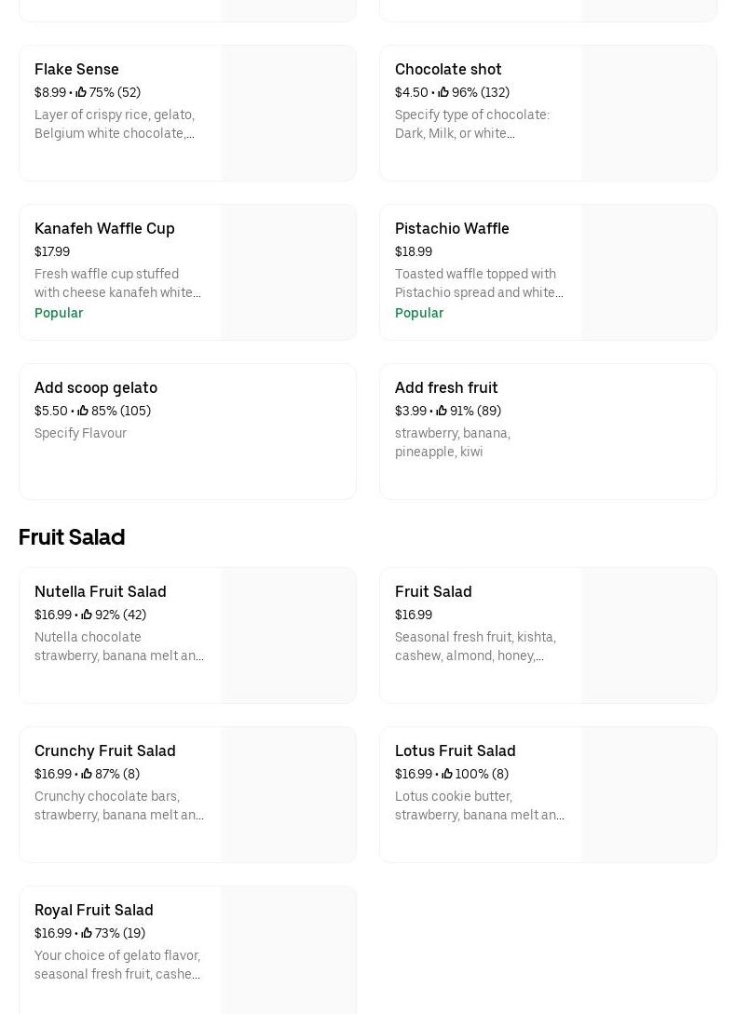
Task: Select the plain Fruit Salad $16.99 item
Action: pos(433,591)
